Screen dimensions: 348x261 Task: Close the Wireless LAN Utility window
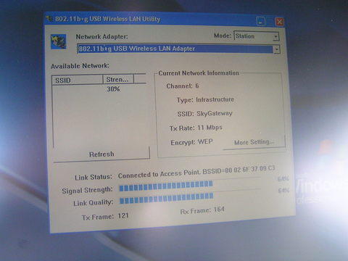(x=280, y=22)
